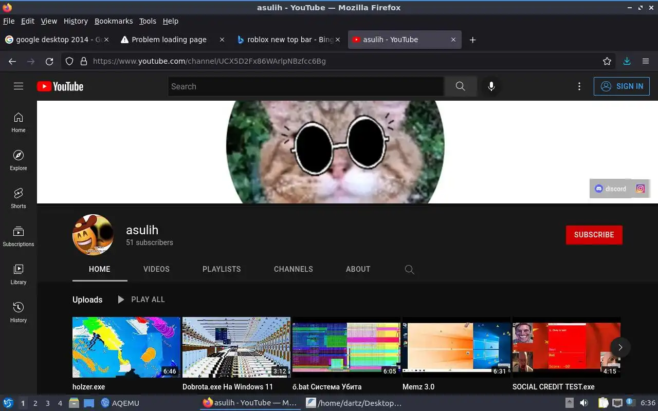The height and width of the screenshot is (411, 658).
Task: Open the Firefox downloads panel
Action: tap(627, 61)
